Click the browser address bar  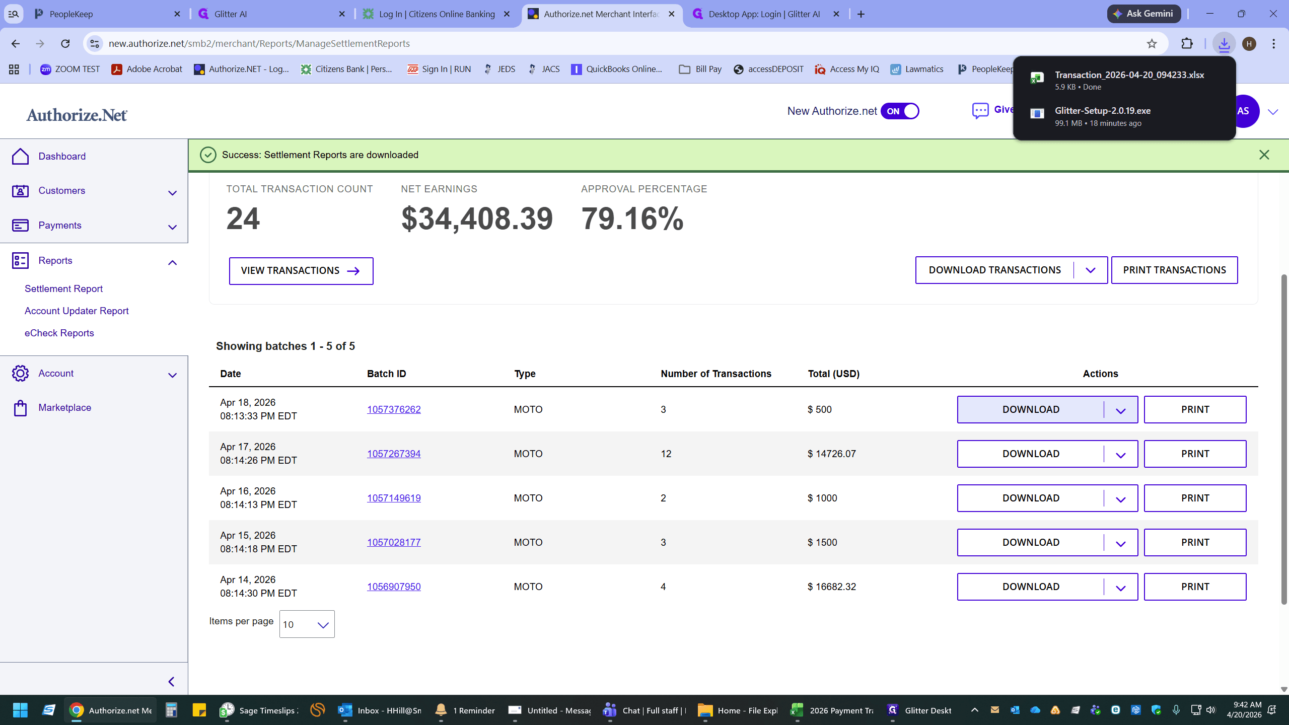coord(624,44)
